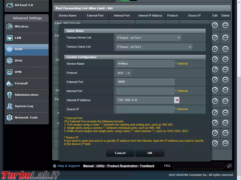Click the LAN ethernet port icon
Viewport: 241px width, 180px height.
pyautogui.click(x=10, y=38)
